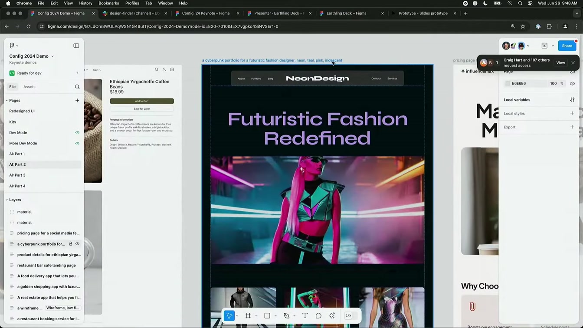The width and height of the screenshot is (583, 328).
Task: Add a new page with plus icon
Action: point(77,100)
